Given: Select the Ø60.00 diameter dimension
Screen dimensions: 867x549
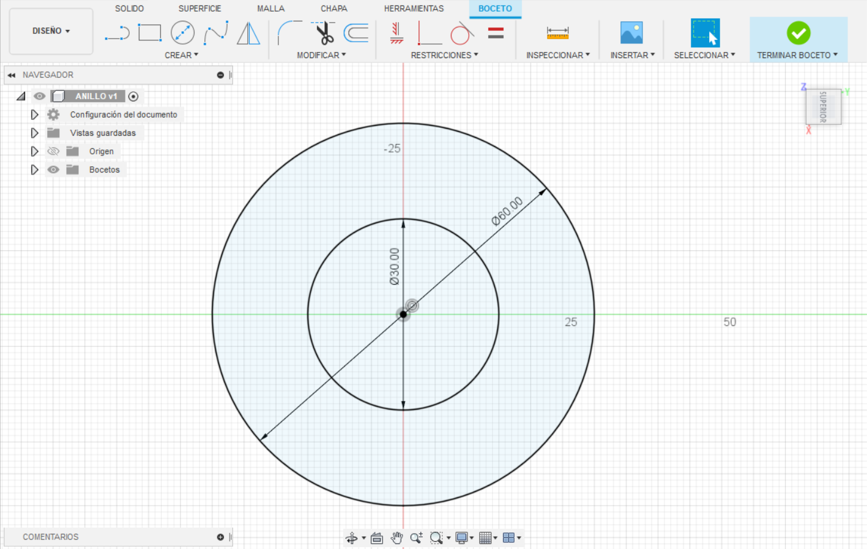Looking at the screenshot, I should point(507,211).
